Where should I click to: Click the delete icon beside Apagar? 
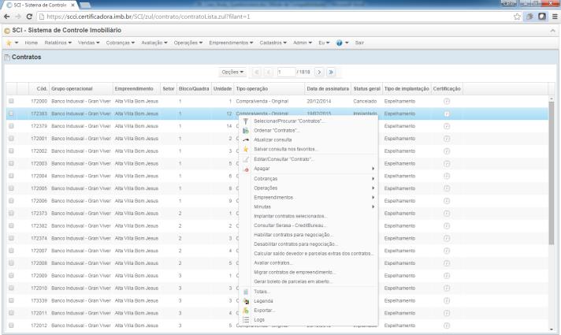pos(246,169)
